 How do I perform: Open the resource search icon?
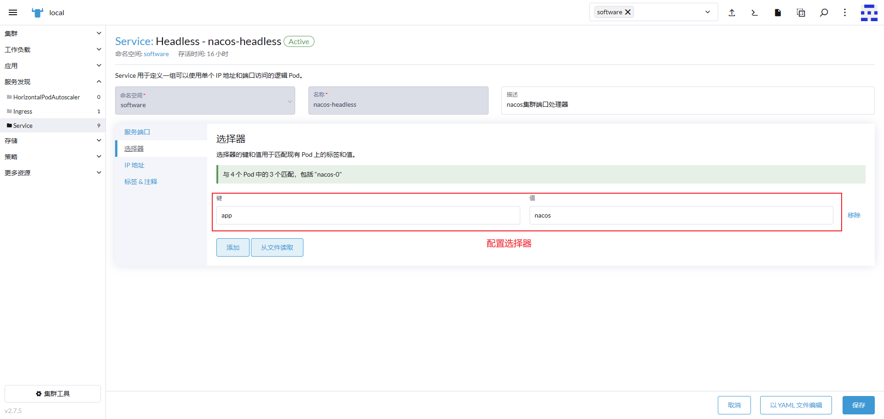(x=824, y=12)
